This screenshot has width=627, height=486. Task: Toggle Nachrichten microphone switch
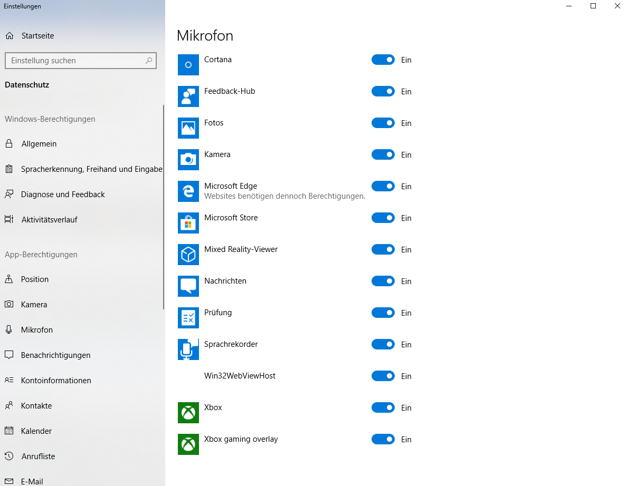tap(383, 281)
